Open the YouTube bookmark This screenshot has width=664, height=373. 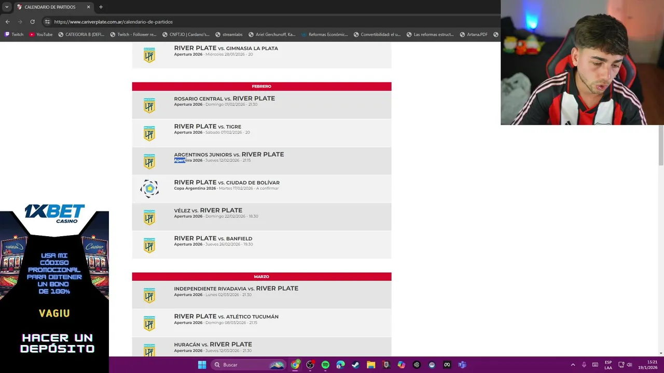pyautogui.click(x=40, y=34)
